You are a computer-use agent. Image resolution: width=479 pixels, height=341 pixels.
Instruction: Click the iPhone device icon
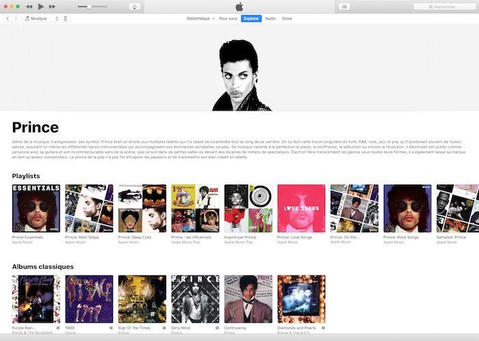[66, 18]
